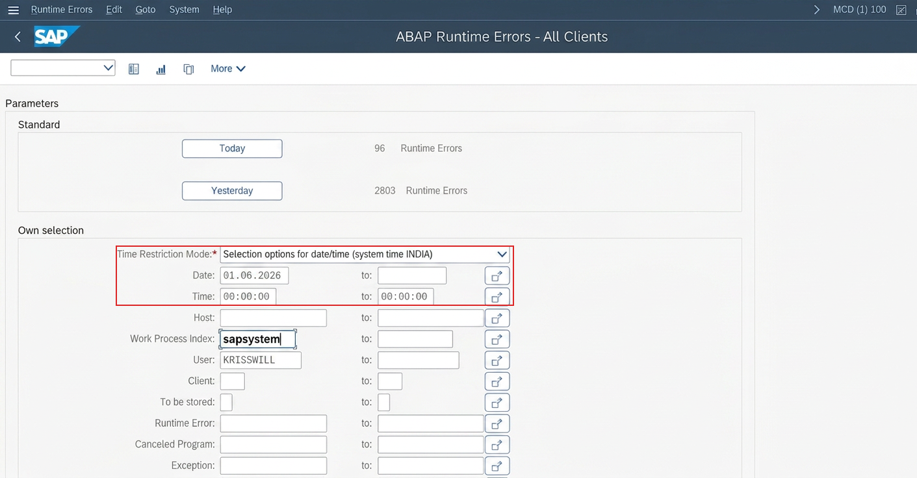
Task: Show today's runtime errors with Today button
Action: tap(232, 149)
